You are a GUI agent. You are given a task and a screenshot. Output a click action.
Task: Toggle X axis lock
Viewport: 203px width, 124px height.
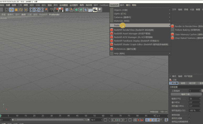32,10
